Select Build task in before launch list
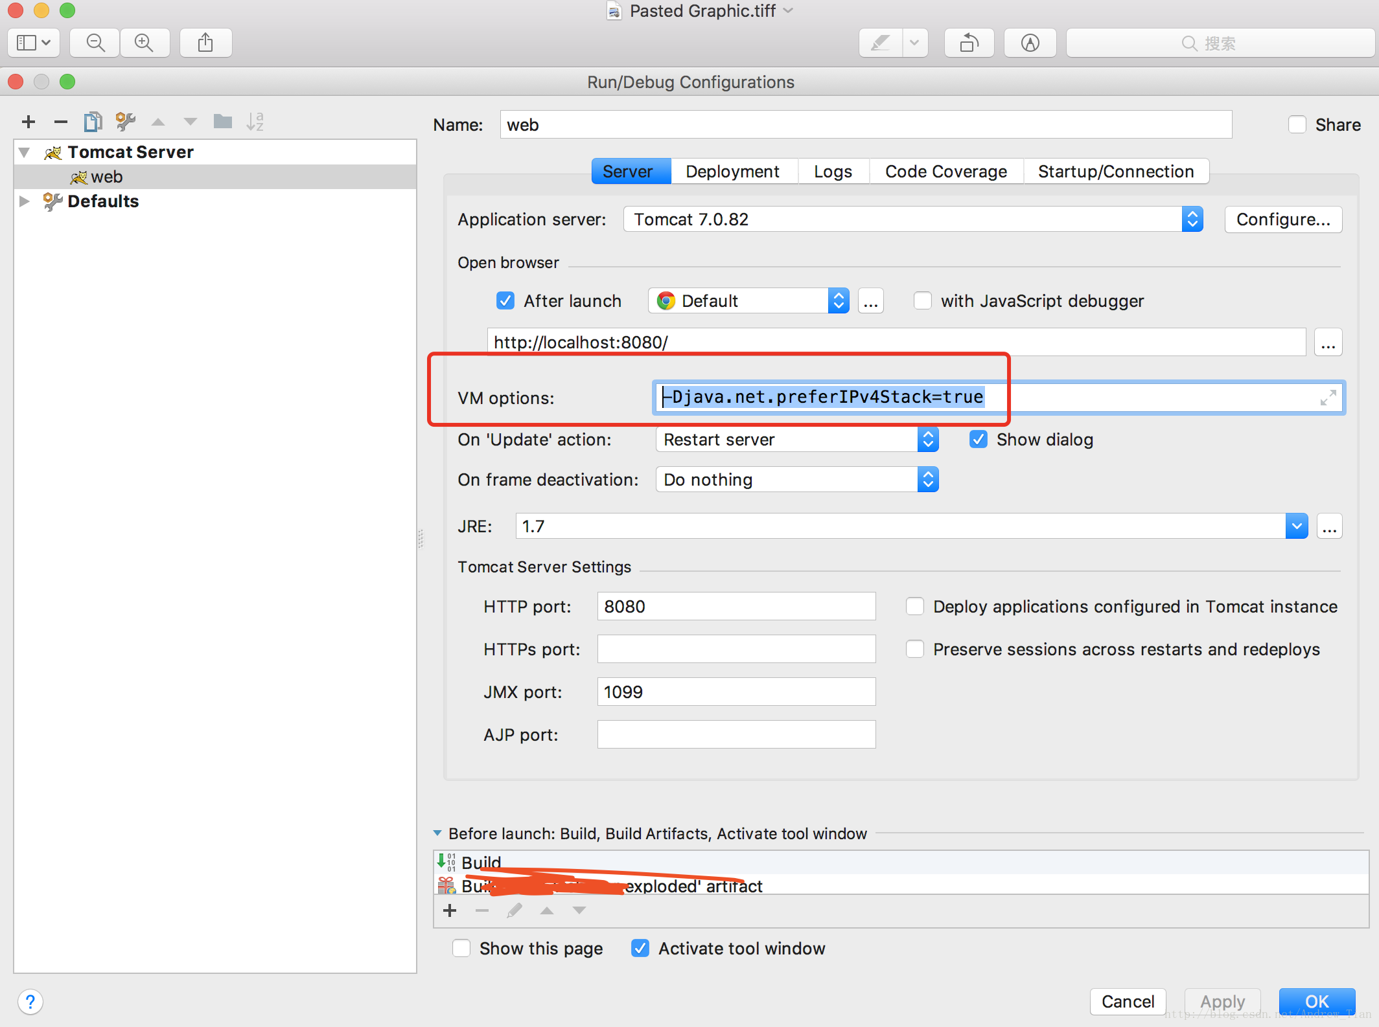The height and width of the screenshot is (1027, 1379). coord(901,863)
